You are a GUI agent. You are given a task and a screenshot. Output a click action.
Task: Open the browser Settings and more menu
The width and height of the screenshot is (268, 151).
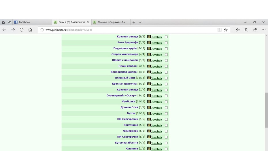click(x=264, y=30)
